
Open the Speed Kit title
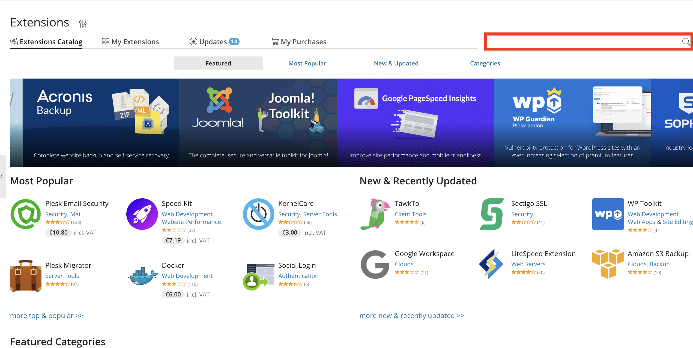click(177, 203)
